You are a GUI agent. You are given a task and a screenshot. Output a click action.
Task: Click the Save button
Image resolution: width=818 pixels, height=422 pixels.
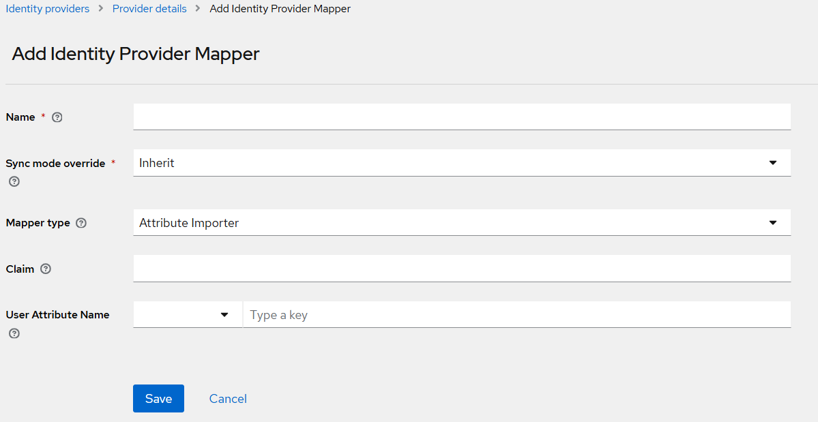pyautogui.click(x=158, y=399)
